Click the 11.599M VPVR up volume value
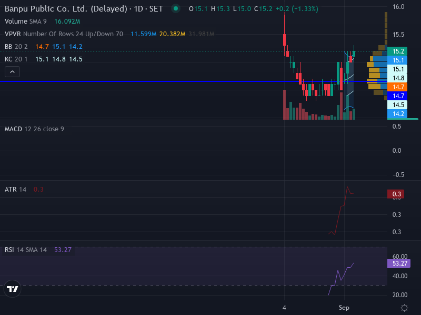The height and width of the screenshot is (315, 421). click(x=143, y=34)
